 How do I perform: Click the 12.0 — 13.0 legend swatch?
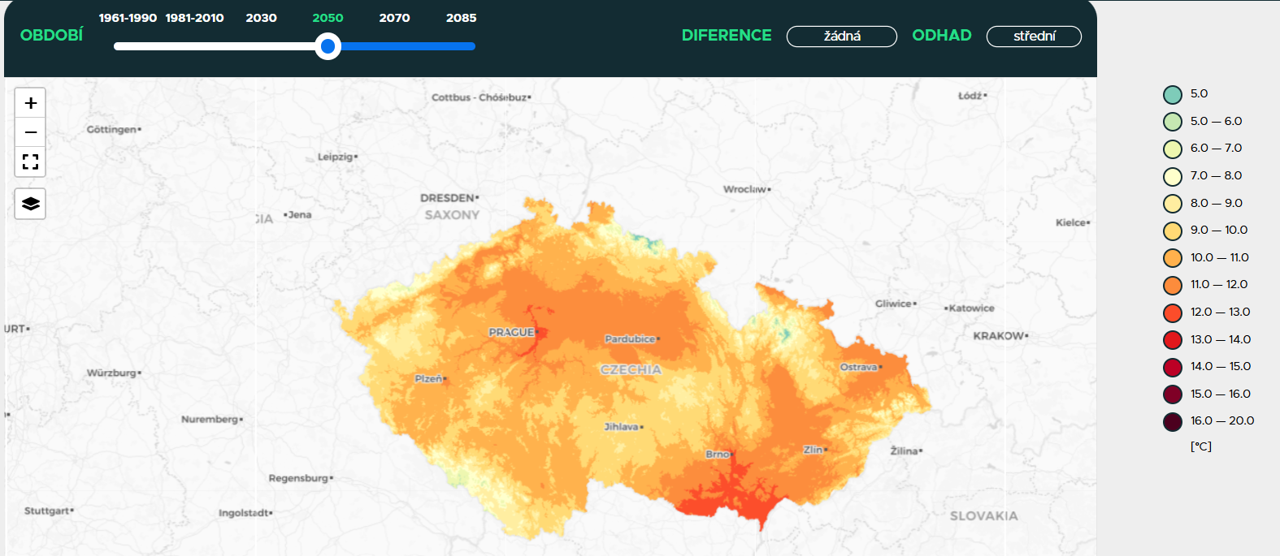pyautogui.click(x=1172, y=312)
